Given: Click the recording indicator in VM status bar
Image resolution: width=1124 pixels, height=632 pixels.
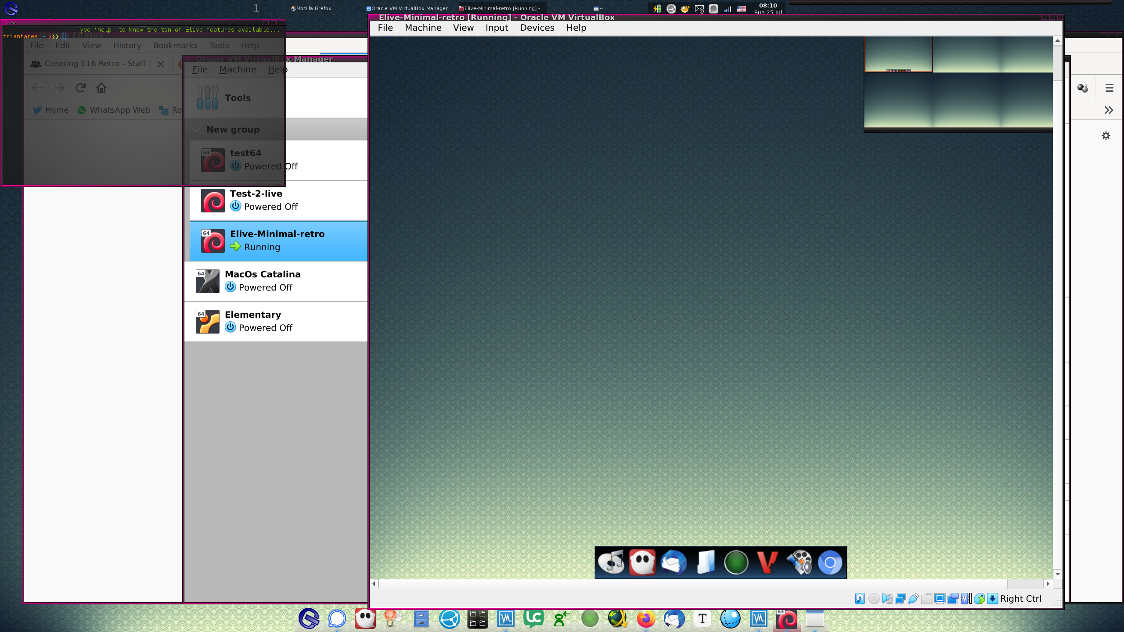Looking at the screenshot, I should (x=953, y=599).
